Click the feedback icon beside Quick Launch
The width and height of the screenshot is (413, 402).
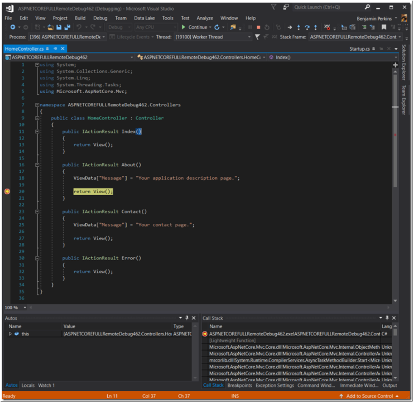click(286, 7)
